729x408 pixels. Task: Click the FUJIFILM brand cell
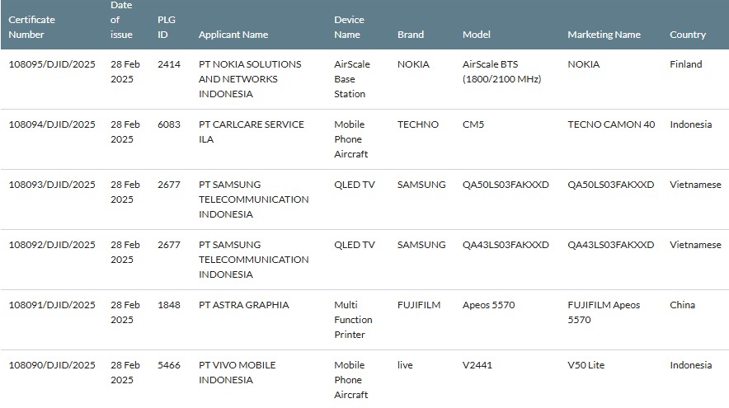click(x=419, y=305)
